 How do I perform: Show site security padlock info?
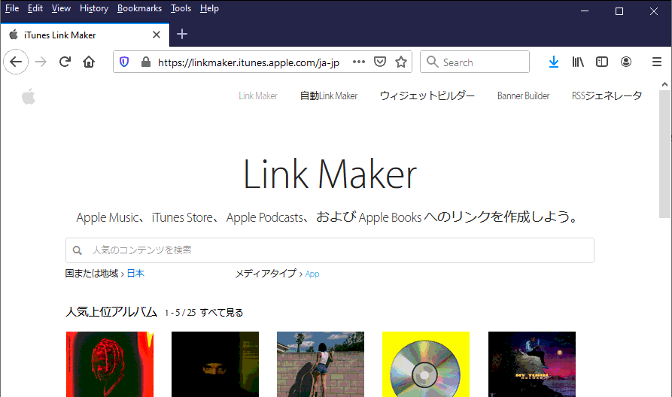coord(146,62)
